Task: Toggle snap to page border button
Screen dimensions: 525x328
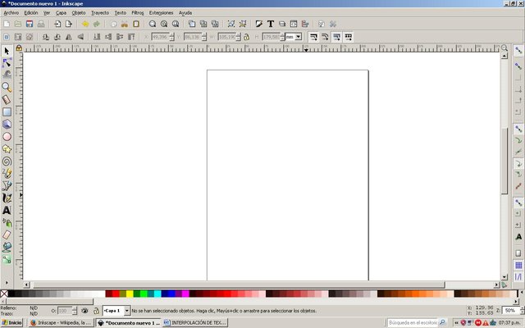Action: [x=518, y=253]
